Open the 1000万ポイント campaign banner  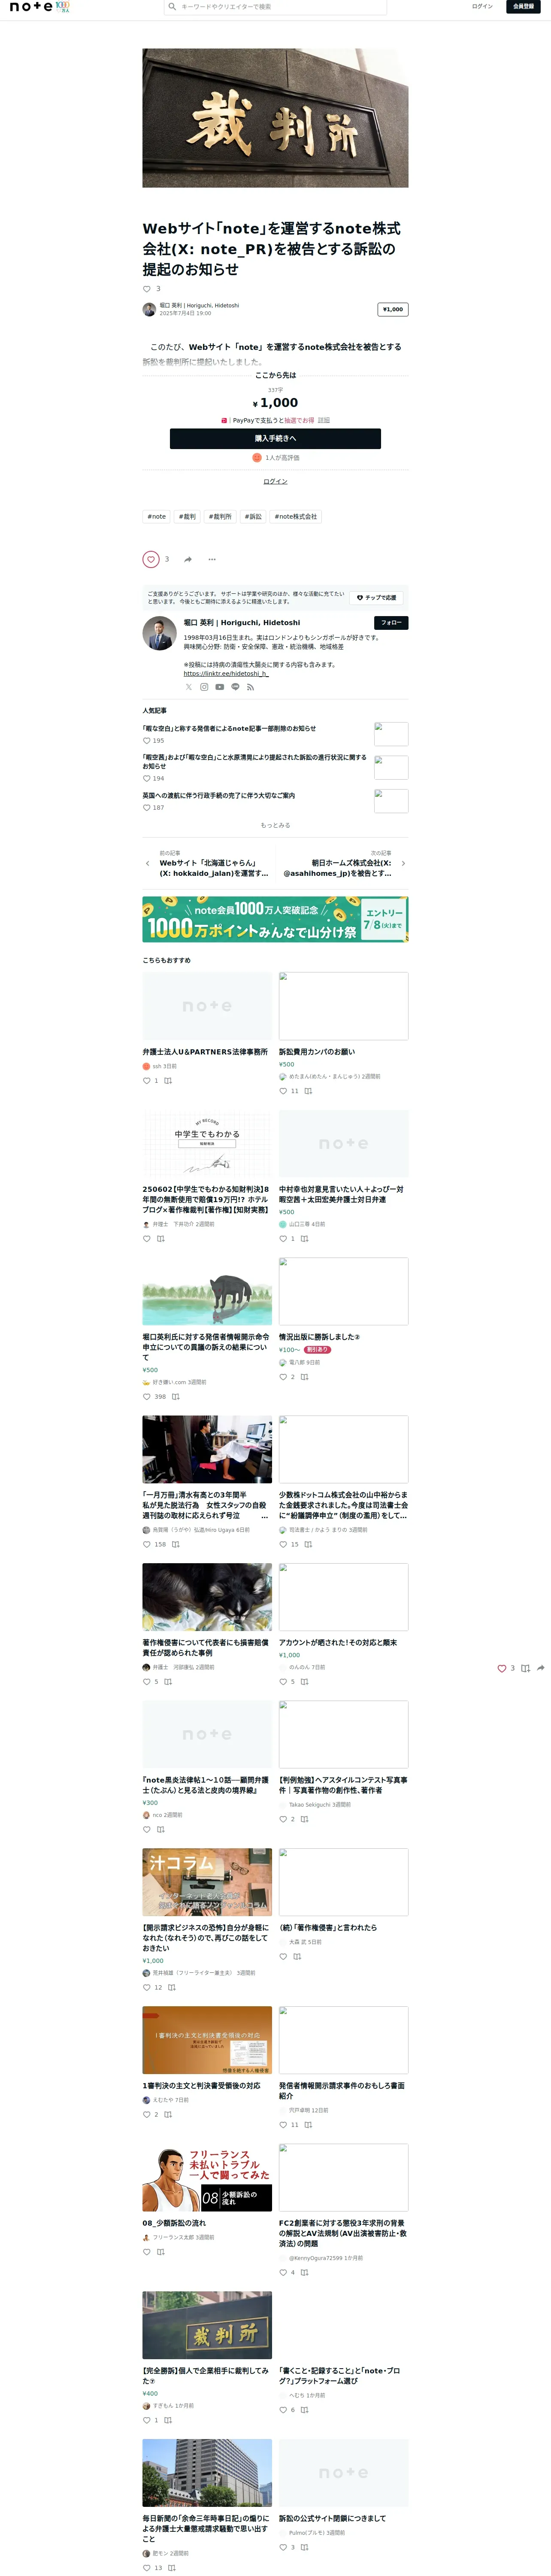pos(275,919)
